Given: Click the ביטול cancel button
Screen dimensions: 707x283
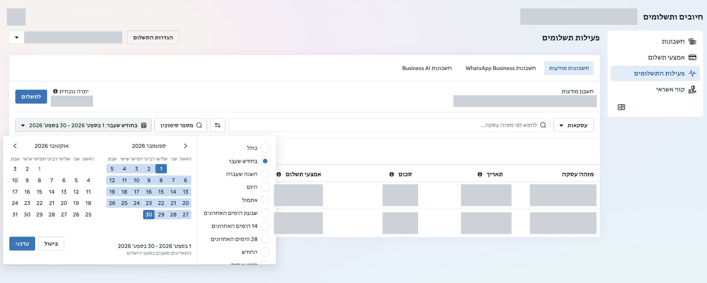Looking at the screenshot, I should (51, 244).
